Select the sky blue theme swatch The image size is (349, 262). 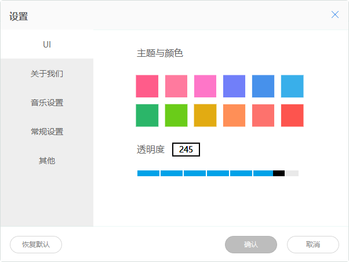tap(292, 86)
